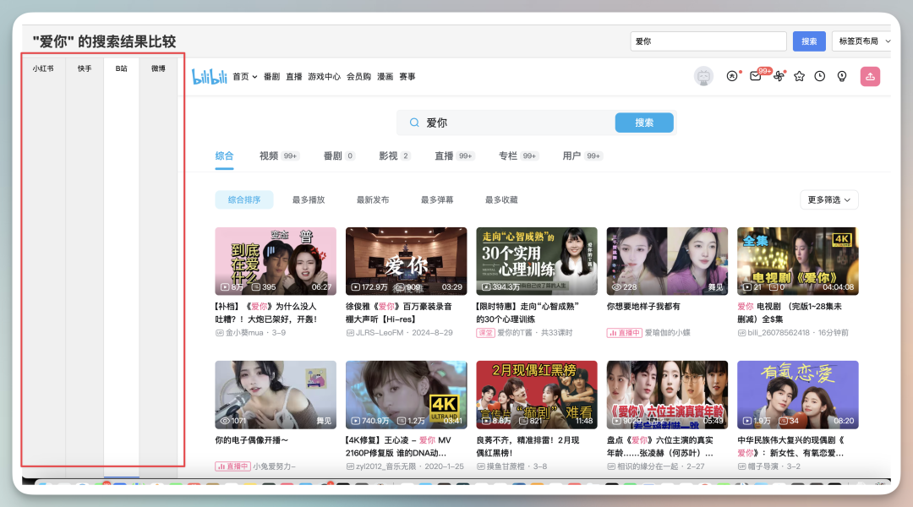Visit uploader 帽子导演
This screenshot has width=913, height=507.
tap(764, 466)
